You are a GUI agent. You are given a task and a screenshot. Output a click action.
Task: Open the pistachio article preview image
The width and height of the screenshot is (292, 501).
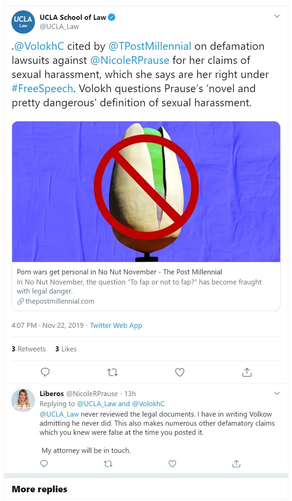pyautogui.click(x=146, y=192)
